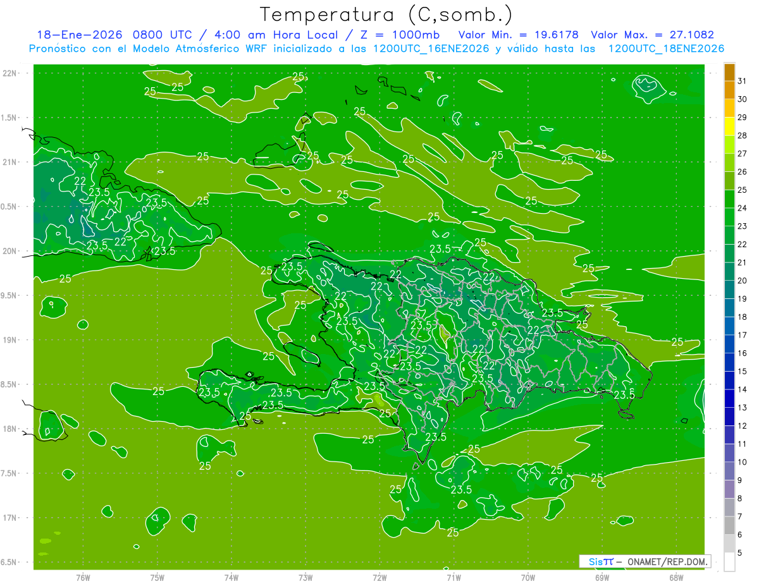
Task: Click the color scale swatch above 31
Action: pyautogui.click(x=729, y=72)
